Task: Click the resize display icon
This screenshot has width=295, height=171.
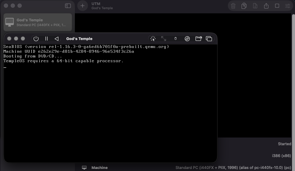Action: (163, 39)
